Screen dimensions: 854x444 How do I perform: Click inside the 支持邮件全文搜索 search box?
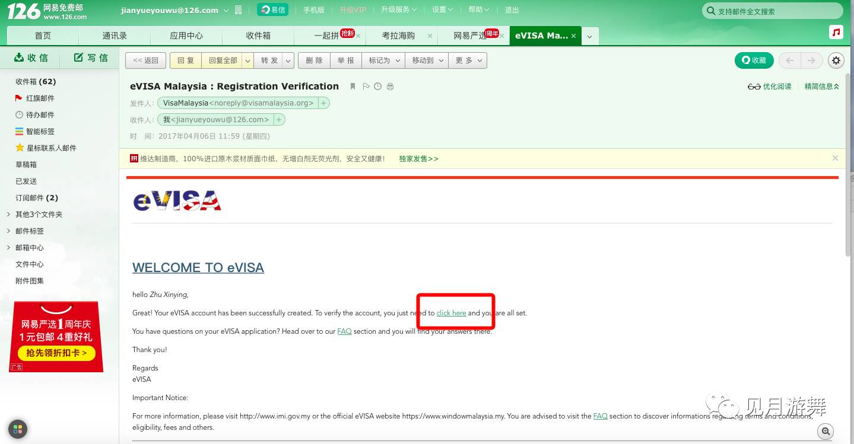tap(772, 11)
